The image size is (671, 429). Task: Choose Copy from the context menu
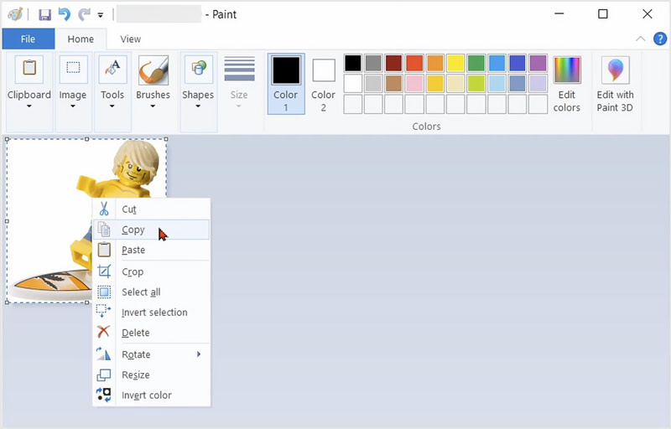133,230
